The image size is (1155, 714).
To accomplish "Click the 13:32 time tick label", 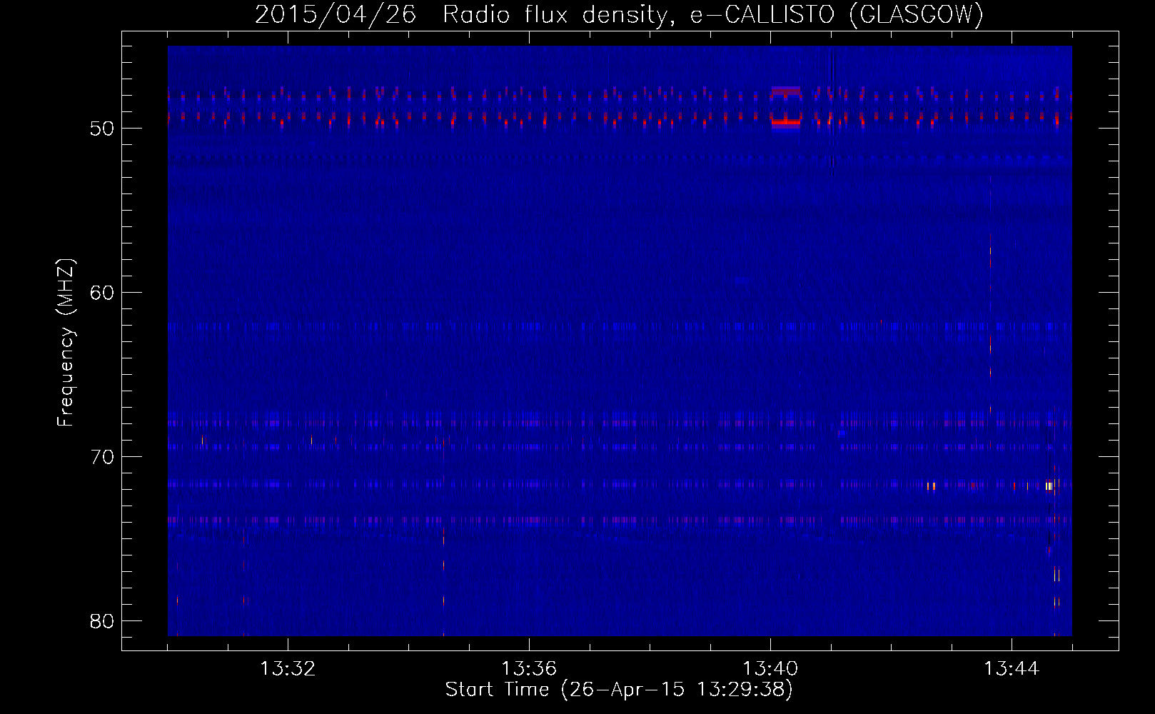I will coord(288,669).
